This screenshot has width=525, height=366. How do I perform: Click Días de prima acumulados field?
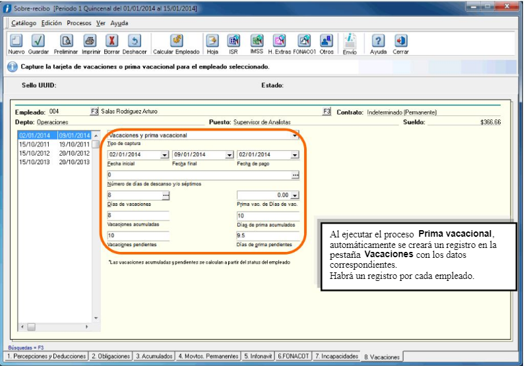click(x=268, y=216)
